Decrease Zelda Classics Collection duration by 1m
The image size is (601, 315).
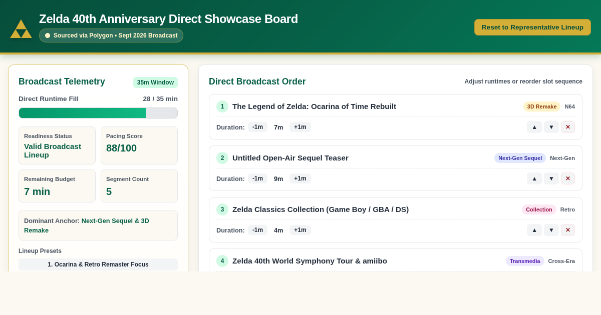(x=257, y=230)
